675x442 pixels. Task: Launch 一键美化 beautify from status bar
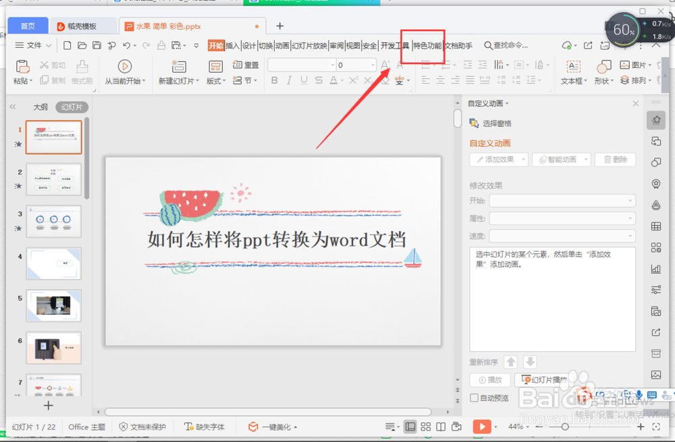tap(272, 427)
